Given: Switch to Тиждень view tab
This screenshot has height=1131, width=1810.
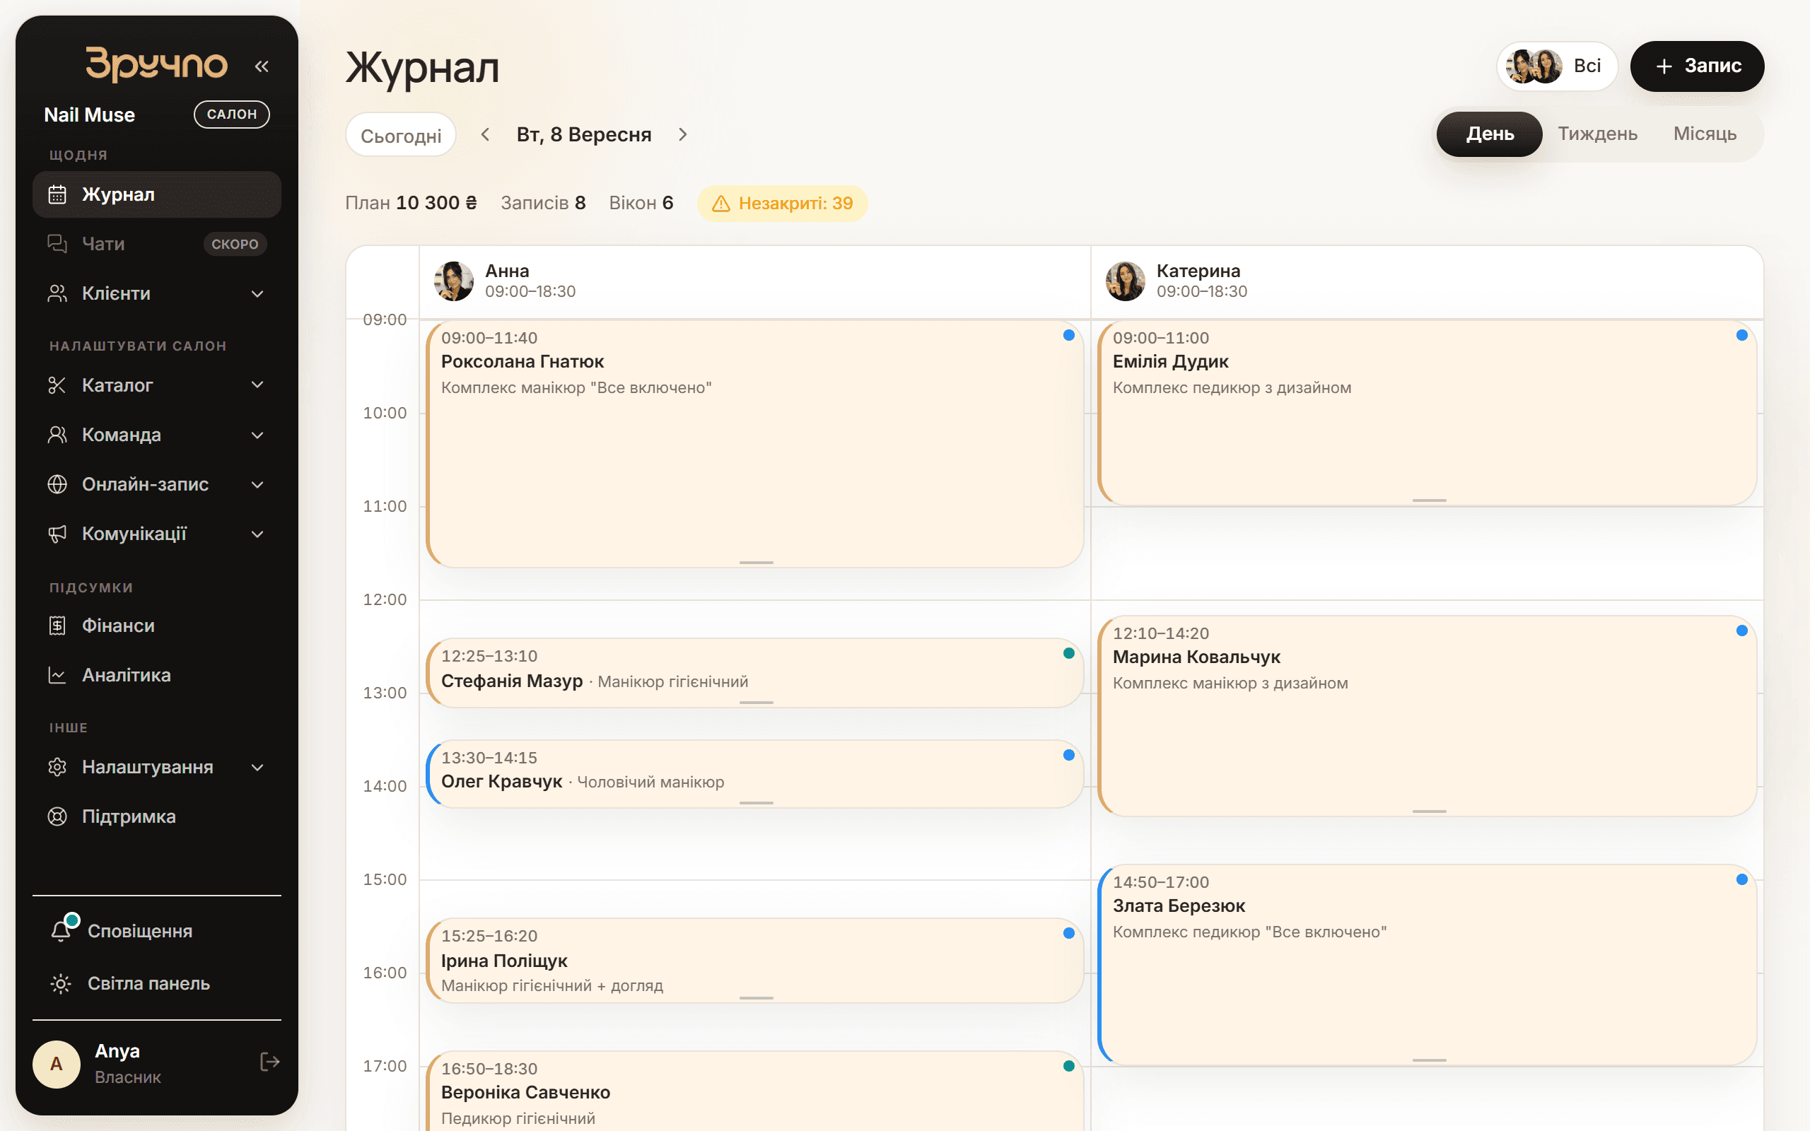Looking at the screenshot, I should 1598,134.
